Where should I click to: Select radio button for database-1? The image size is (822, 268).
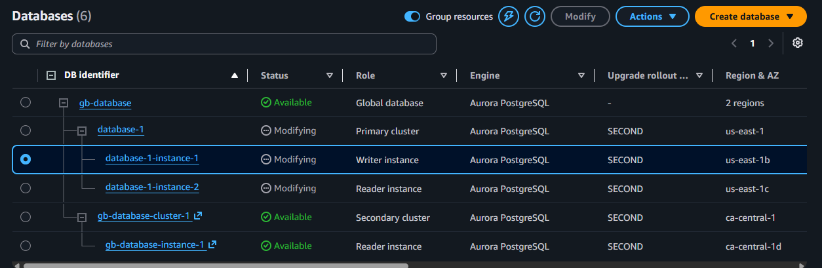coord(25,130)
